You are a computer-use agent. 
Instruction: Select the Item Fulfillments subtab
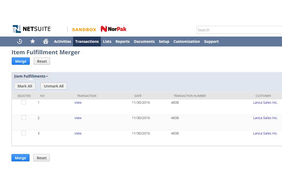click(31, 76)
